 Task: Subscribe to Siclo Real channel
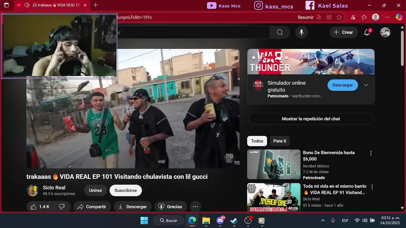126,190
